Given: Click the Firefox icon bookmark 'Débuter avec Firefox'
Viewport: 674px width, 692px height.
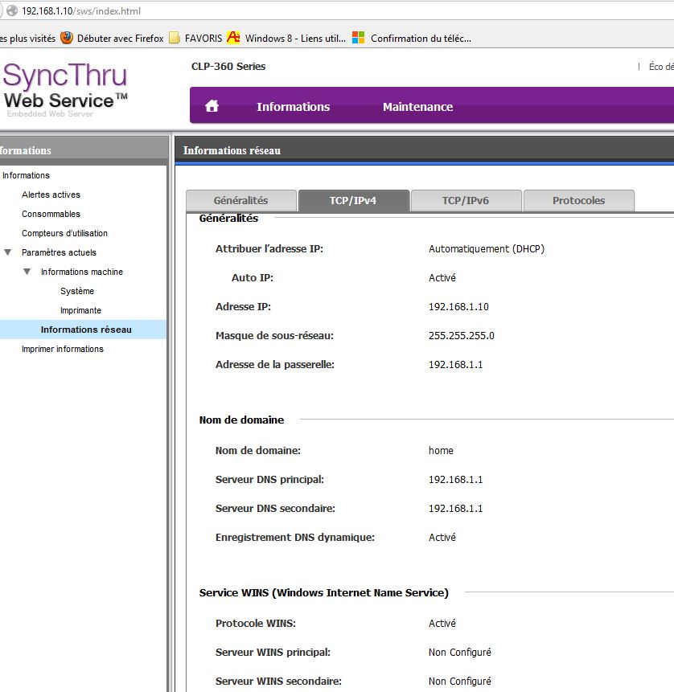Looking at the screenshot, I should point(67,38).
